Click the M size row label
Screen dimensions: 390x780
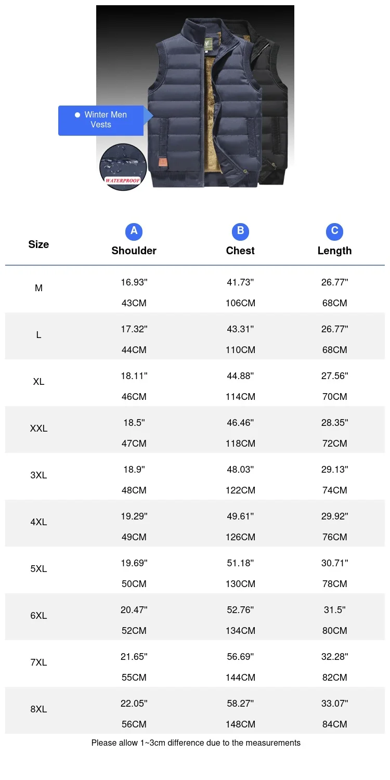(x=38, y=288)
